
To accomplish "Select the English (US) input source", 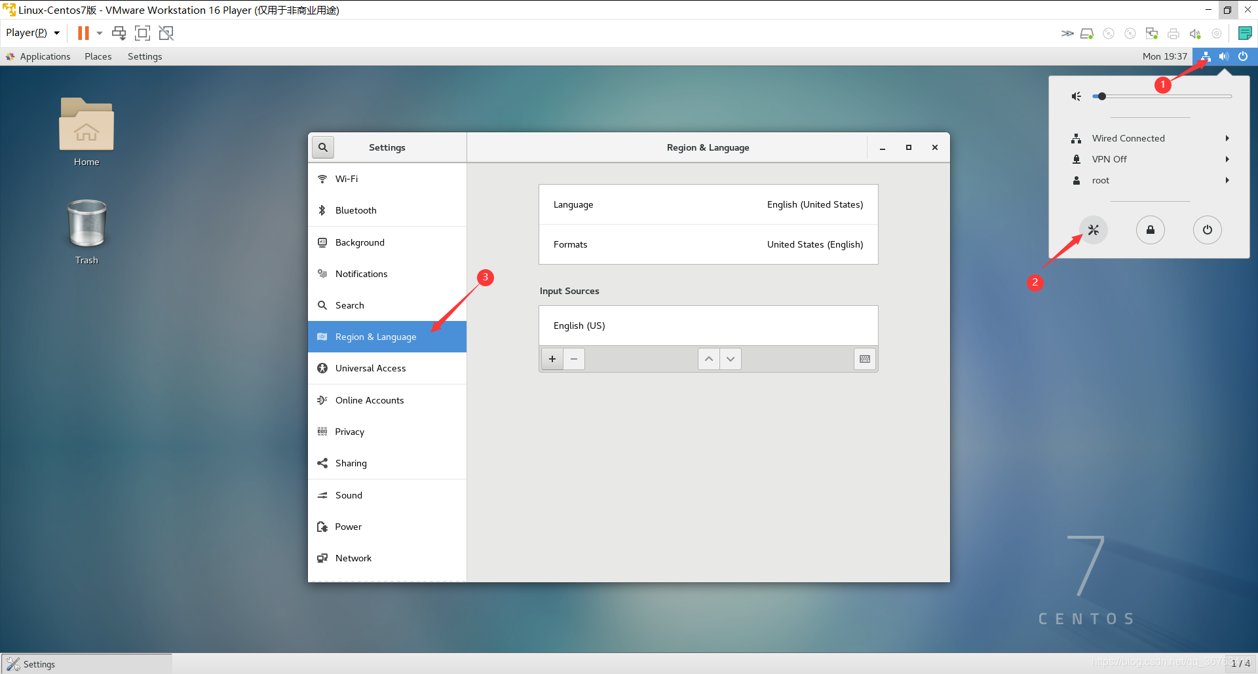I will point(708,326).
